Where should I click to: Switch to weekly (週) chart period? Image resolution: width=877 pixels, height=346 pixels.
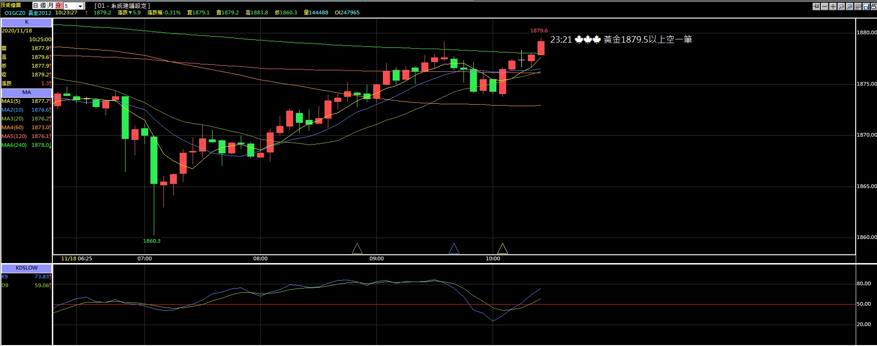tap(43, 6)
